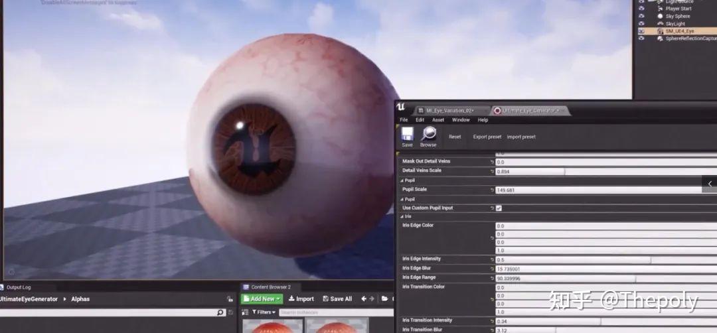Reset Detail Veins Scale to default
This screenshot has height=333, width=717.
pyautogui.click(x=493, y=172)
